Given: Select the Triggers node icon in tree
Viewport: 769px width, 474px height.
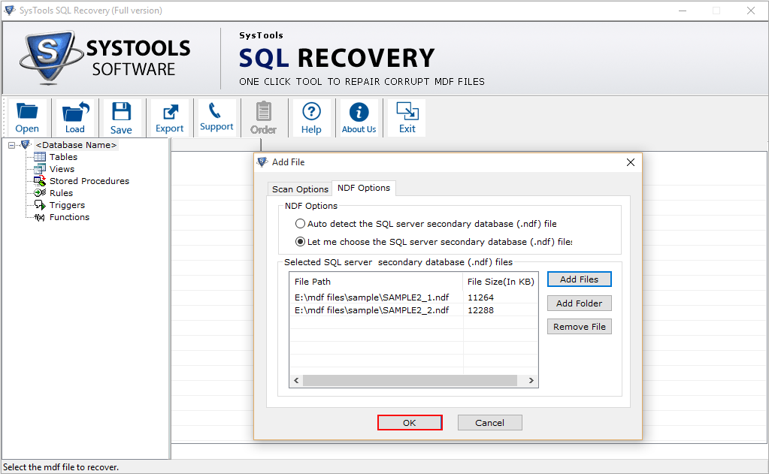Looking at the screenshot, I should (x=40, y=205).
